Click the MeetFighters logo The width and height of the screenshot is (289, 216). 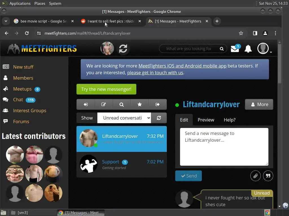tap(42, 49)
